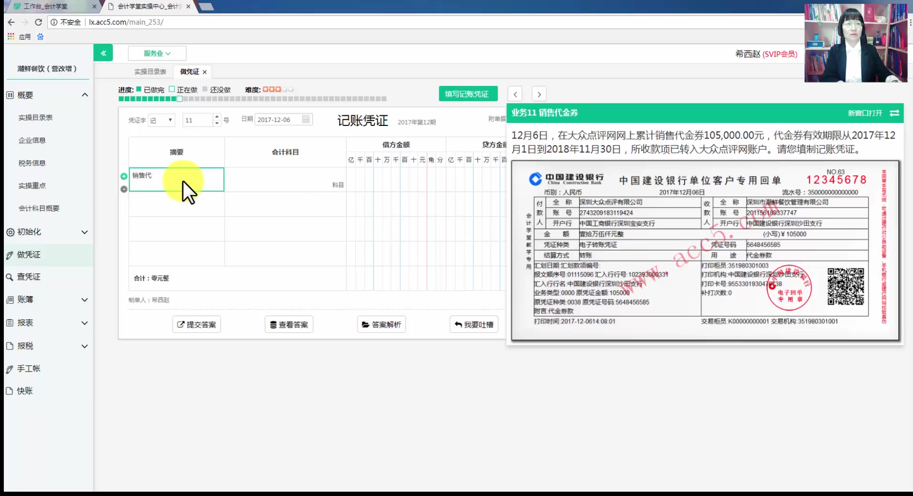This screenshot has width=913, height=496.
Task: Collapse the 概要 section chevron
Action: point(85,94)
